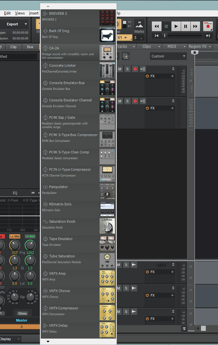Click the PC4K S-Type Chan Comp thumbnail
The image size is (218, 345).
(x=107, y=157)
